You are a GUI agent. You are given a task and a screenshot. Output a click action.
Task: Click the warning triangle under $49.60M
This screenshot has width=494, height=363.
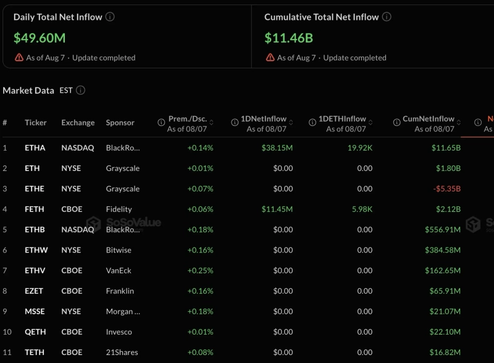point(19,57)
